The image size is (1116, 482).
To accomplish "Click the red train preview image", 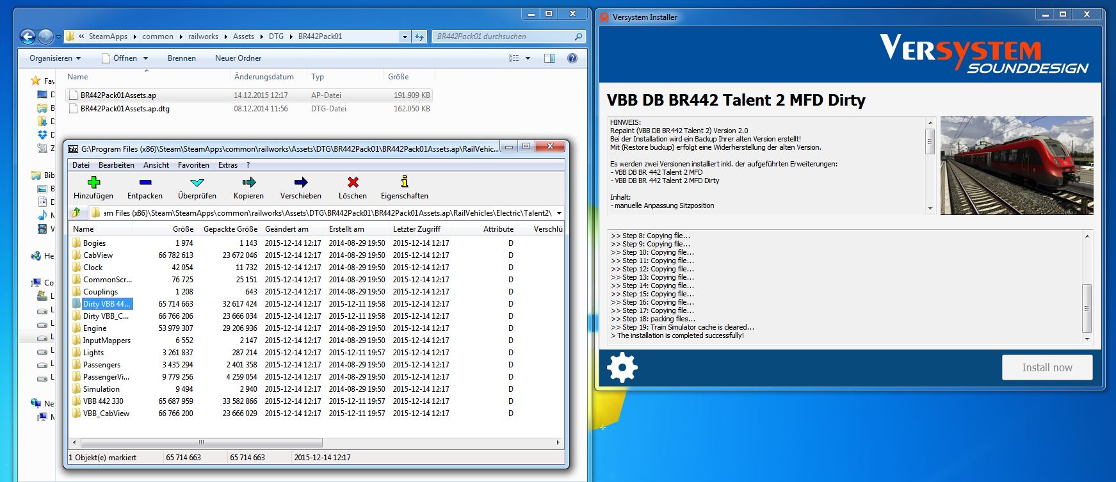I will (1017, 165).
